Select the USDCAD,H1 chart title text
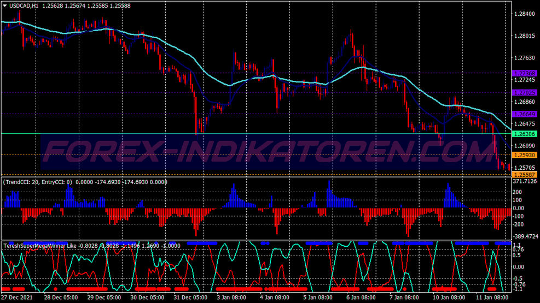The width and height of the screenshot is (540, 303). tap(24, 5)
